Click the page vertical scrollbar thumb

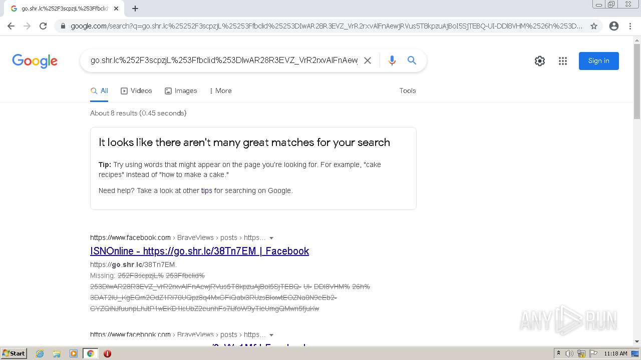[x=637, y=81]
